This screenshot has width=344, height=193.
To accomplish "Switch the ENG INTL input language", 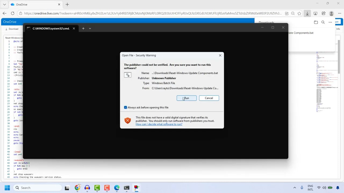I will (x=310, y=188).
